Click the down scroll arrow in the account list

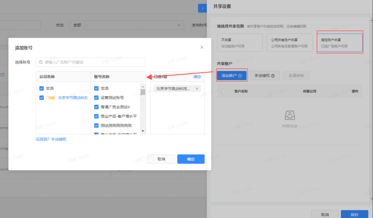click(x=143, y=131)
